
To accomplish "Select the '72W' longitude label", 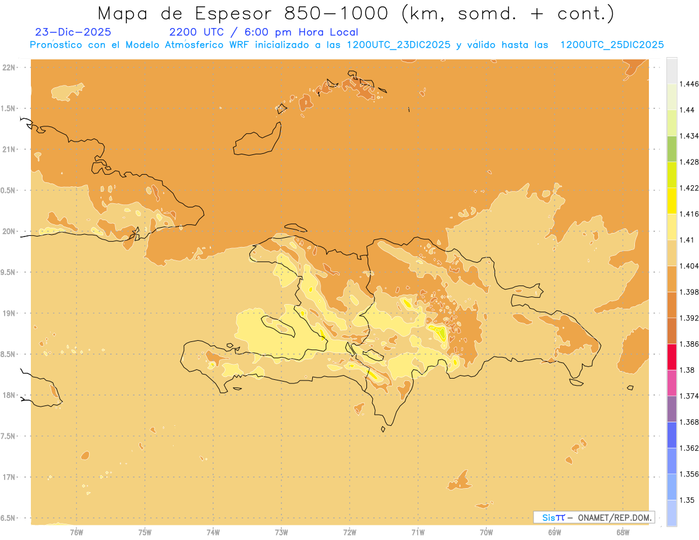I will [349, 532].
